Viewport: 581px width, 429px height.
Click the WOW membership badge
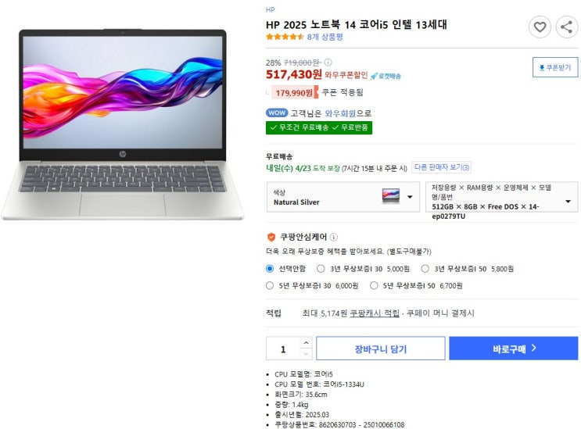coord(277,113)
